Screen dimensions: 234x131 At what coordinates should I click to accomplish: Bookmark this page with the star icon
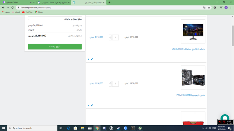coord(209,8)
